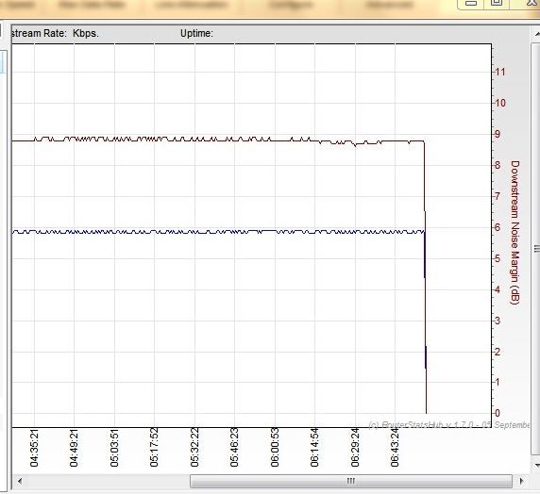Click the horizontal scrollbar thumb grip
This screenshot has height=494, width=540.
pyautogui.click(x=350, y=481)
